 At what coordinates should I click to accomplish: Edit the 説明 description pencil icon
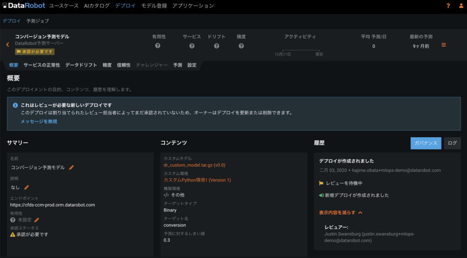26,187
